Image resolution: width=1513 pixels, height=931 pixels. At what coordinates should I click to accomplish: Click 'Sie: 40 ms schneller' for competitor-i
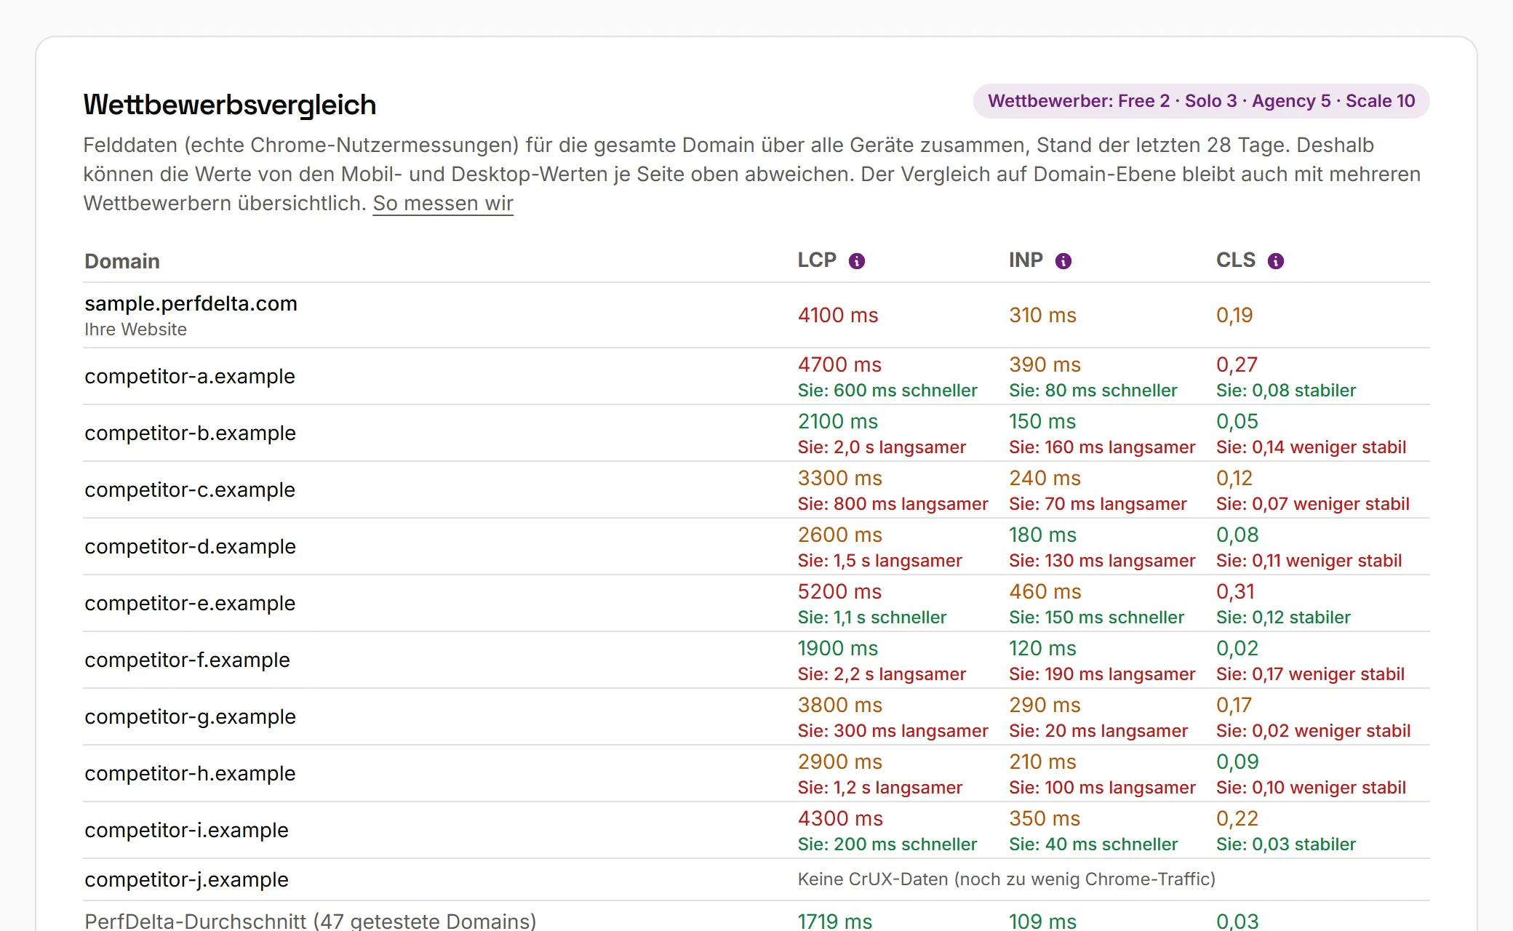[1093, 844]
